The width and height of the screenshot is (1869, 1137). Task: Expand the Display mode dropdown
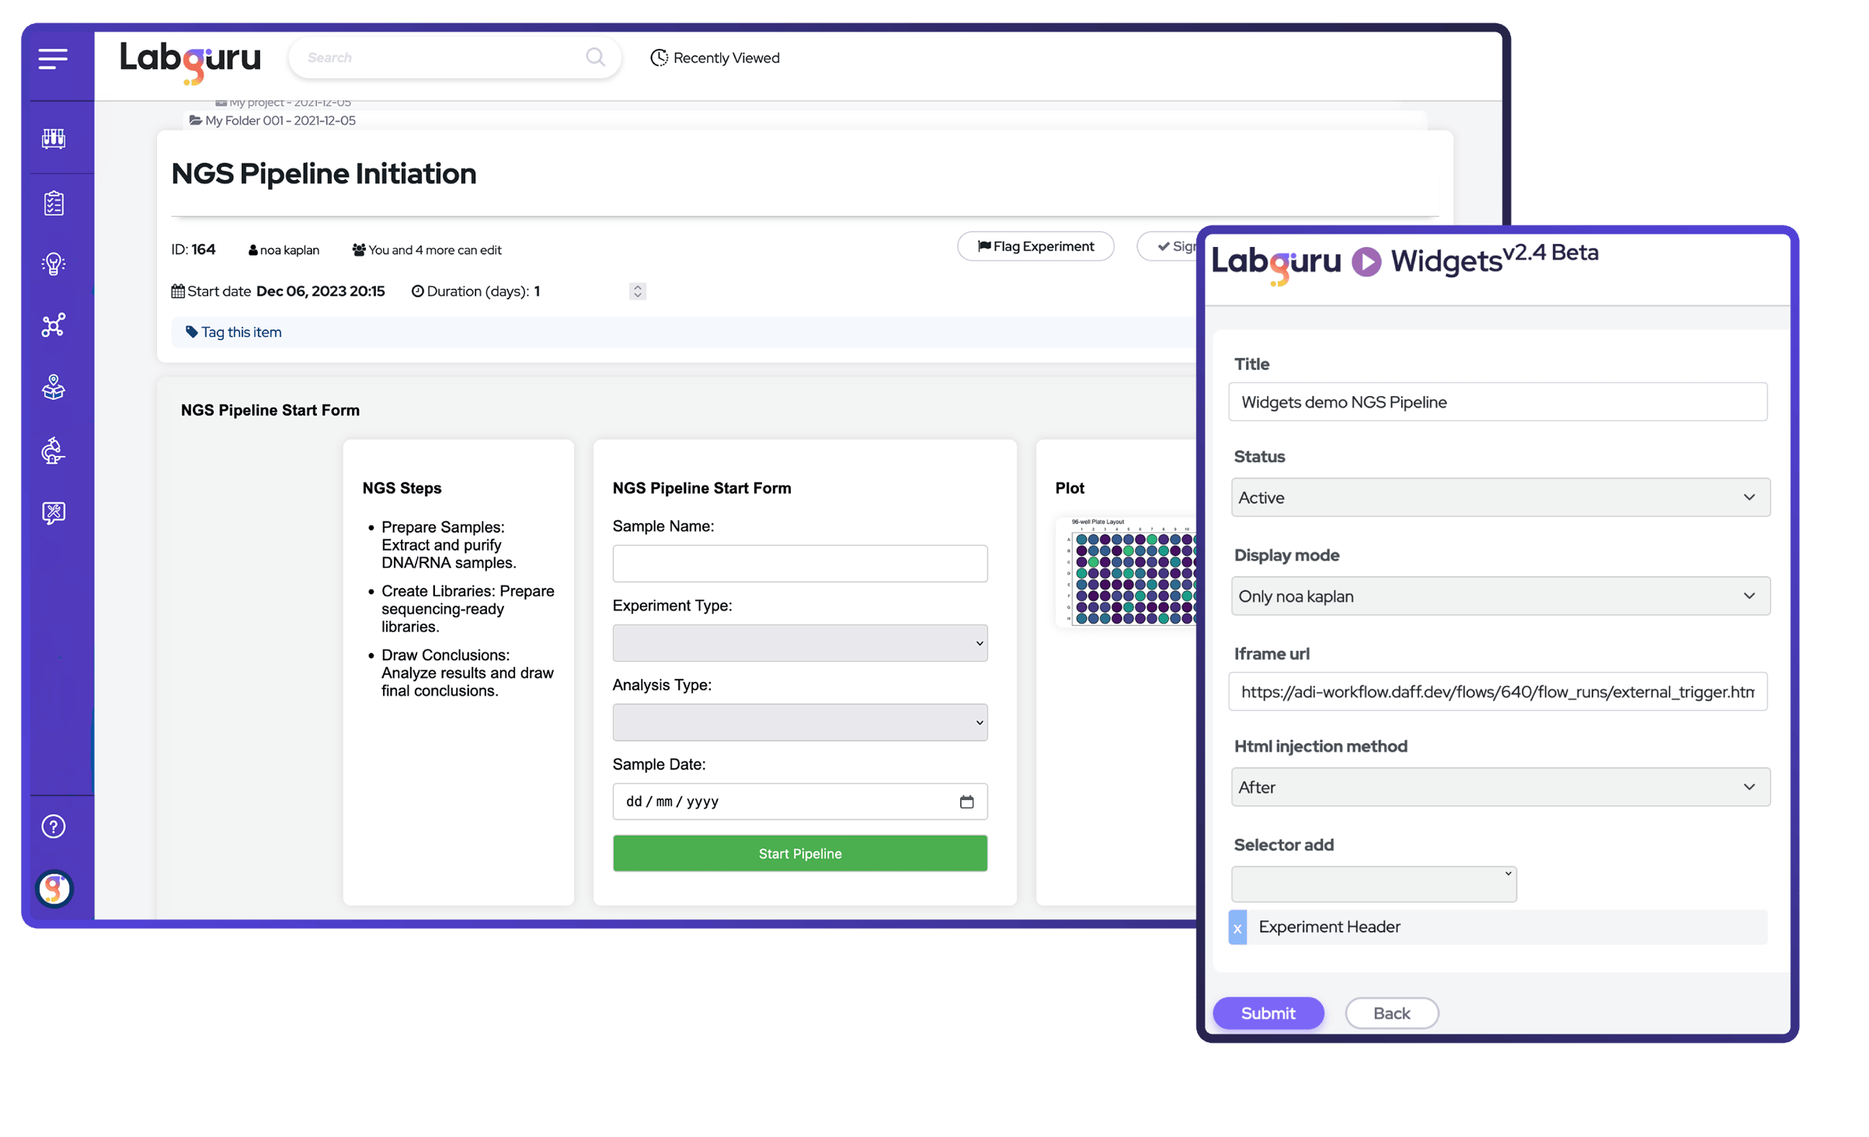1498,596
